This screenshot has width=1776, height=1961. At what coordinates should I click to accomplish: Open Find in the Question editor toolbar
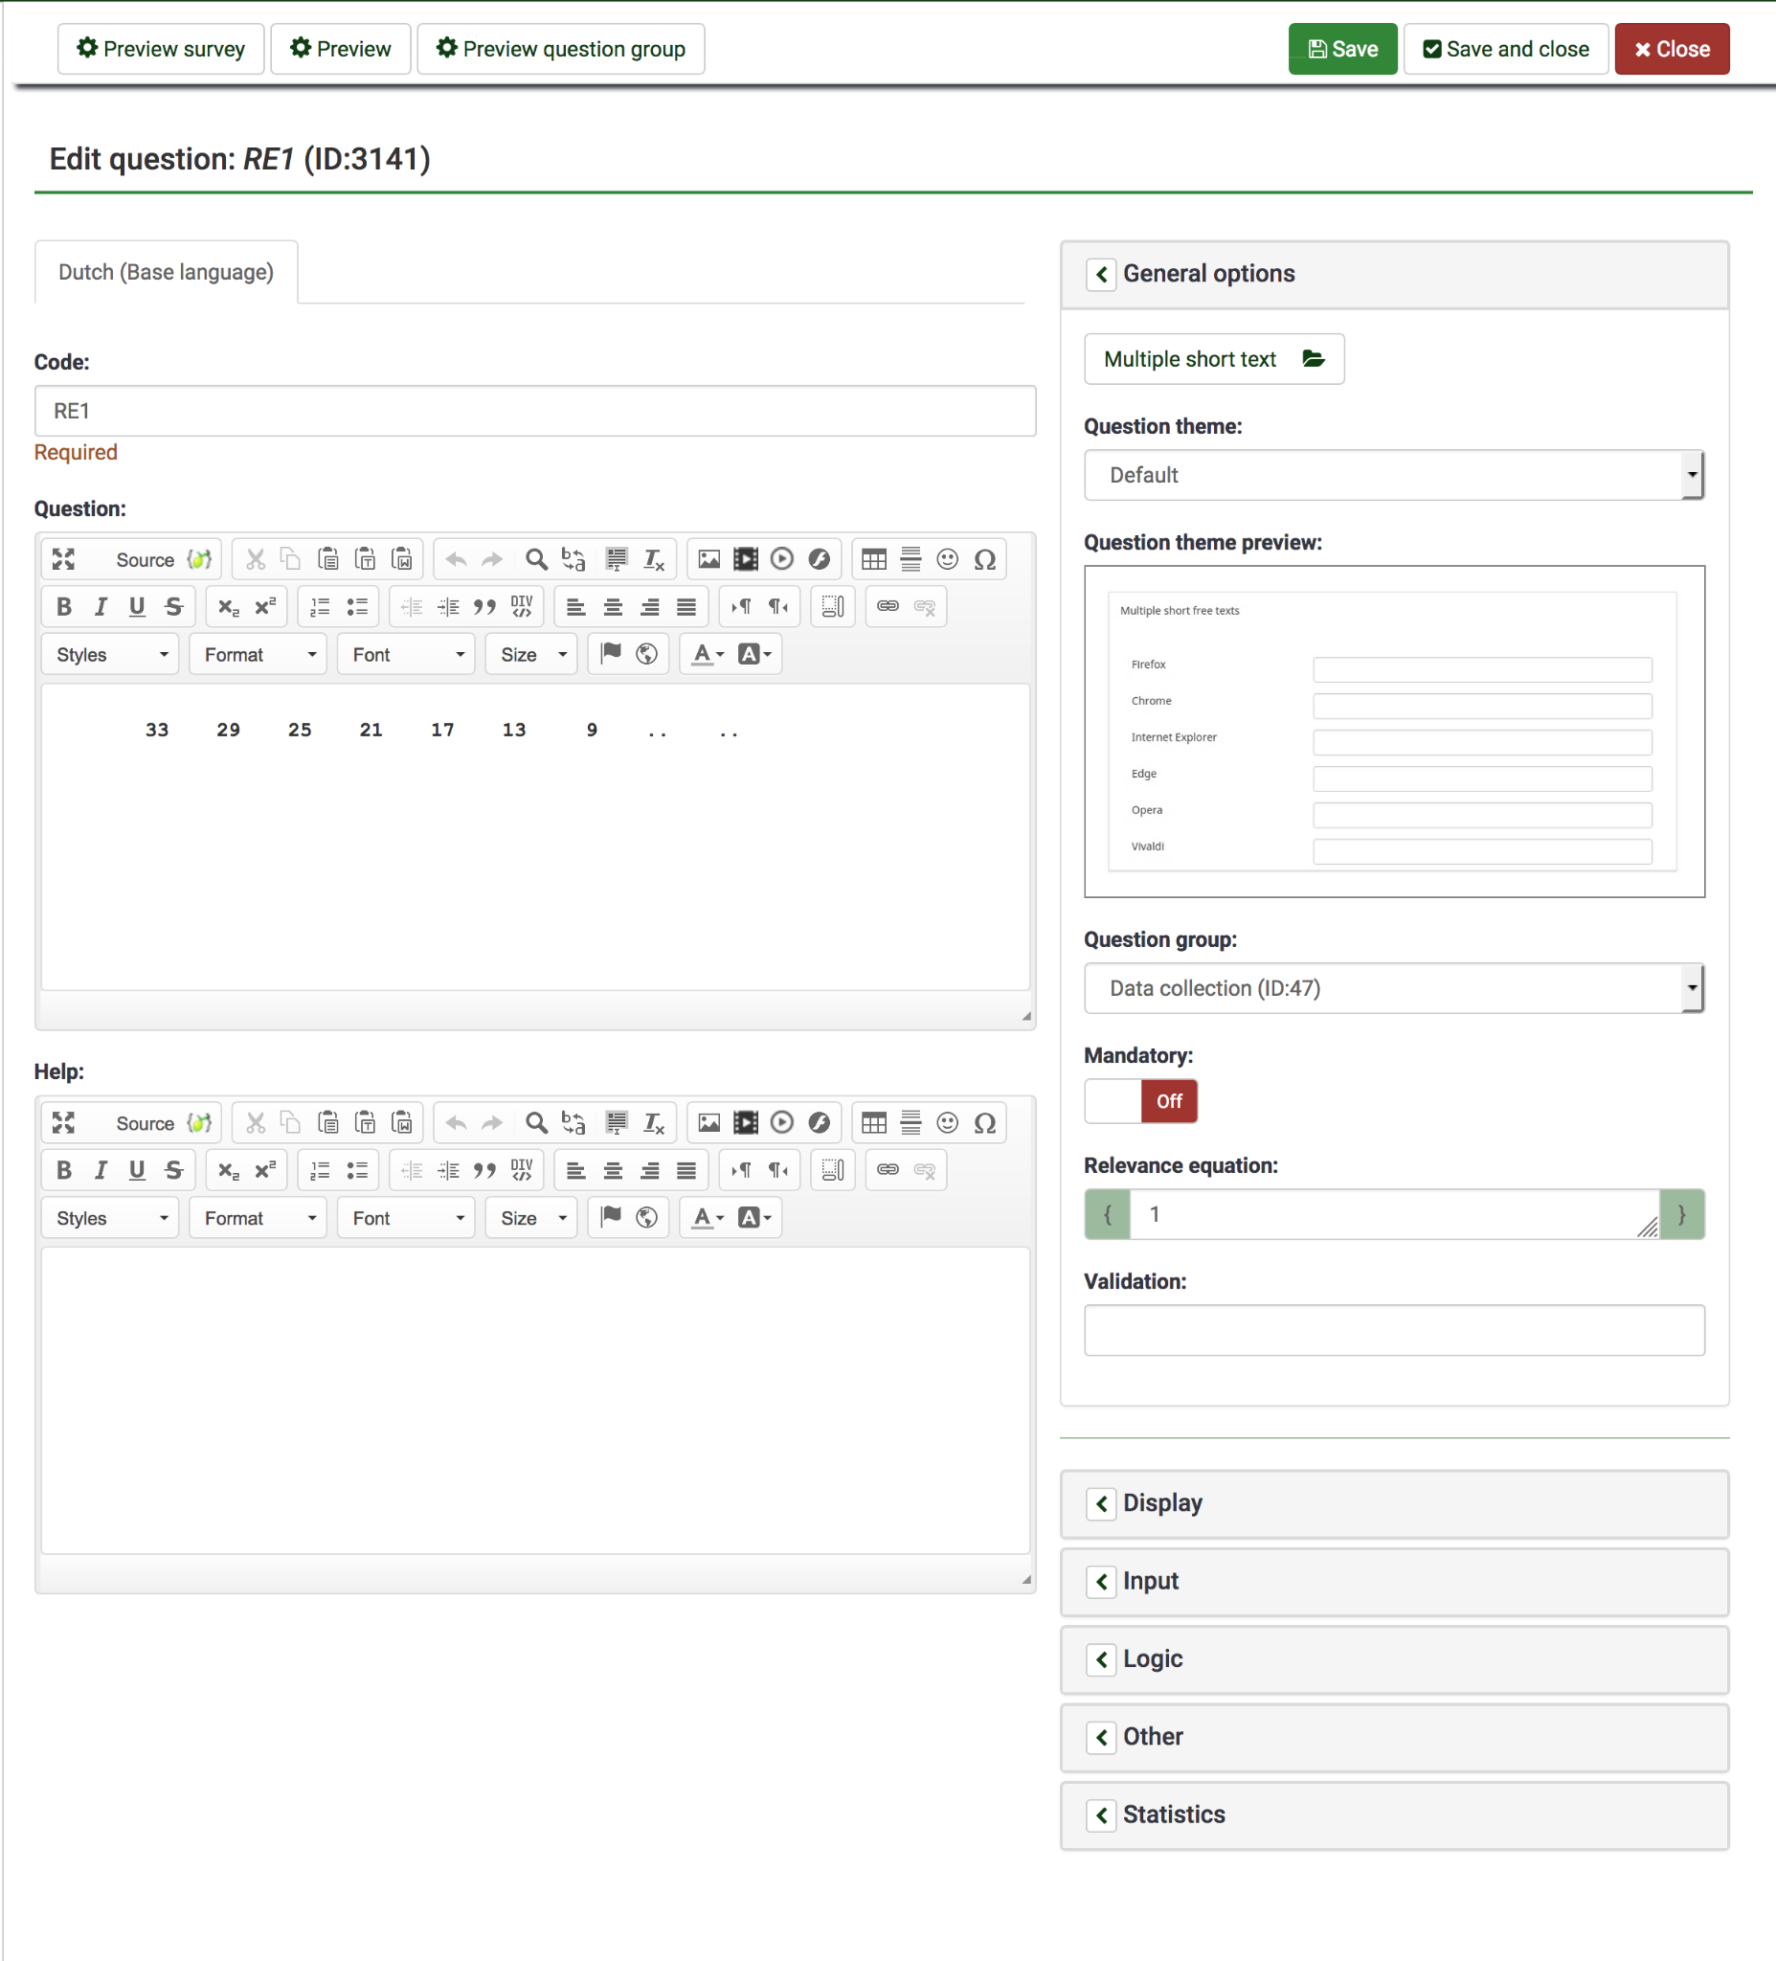tap(536, 559)
